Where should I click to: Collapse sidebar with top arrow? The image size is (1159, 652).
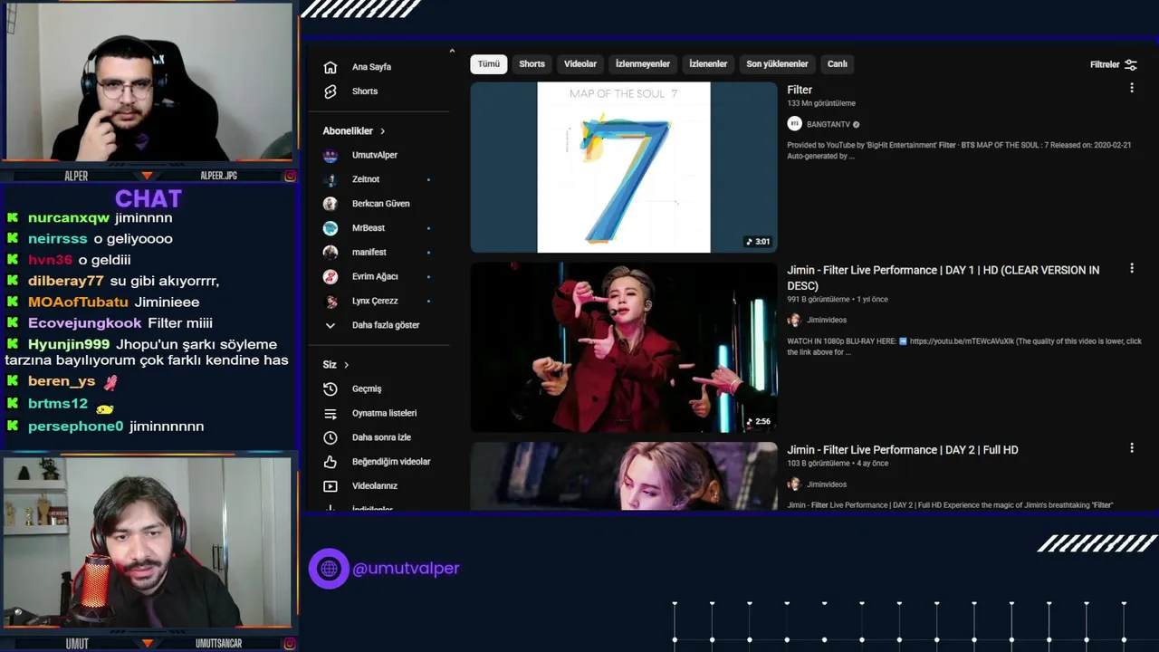(452, 51)
